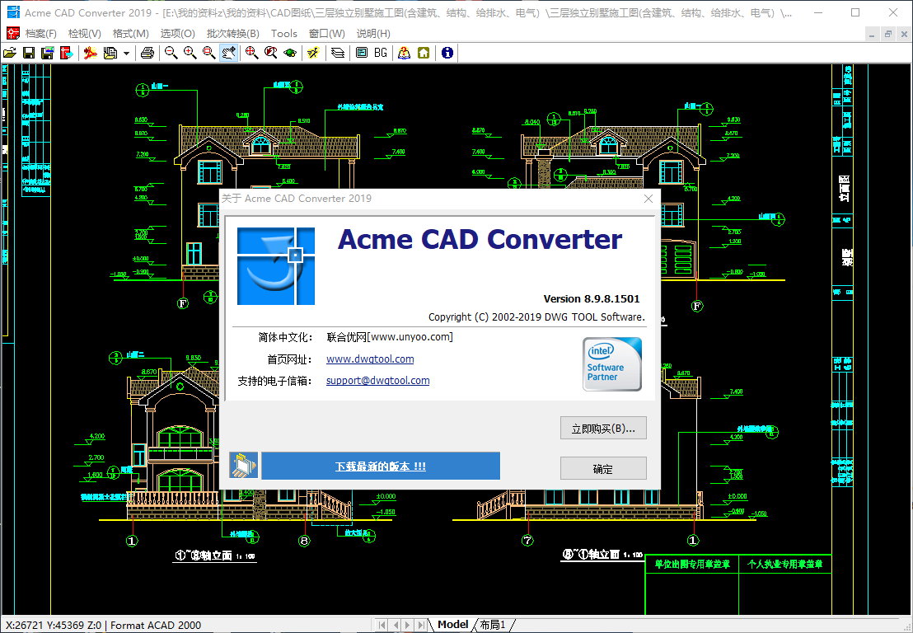913x633 pixels.
Task: Click the layout/properties window icon
Action: click(362, 53)
